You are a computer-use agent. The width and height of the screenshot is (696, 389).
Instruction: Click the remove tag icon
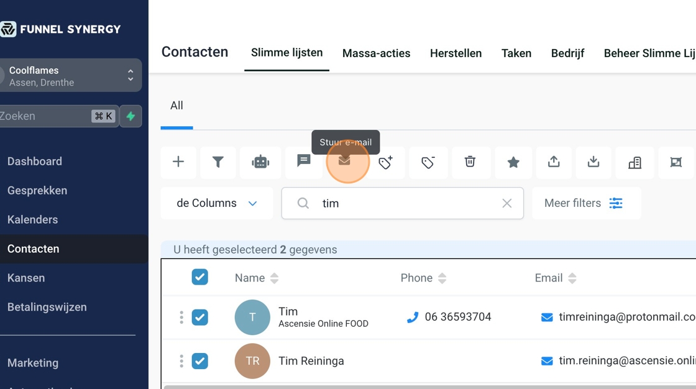tap(428, 163)
